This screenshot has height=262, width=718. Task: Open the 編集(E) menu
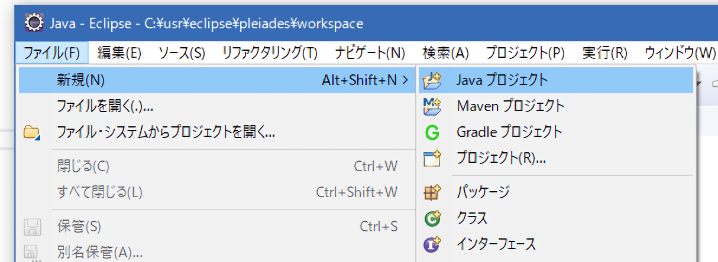tap(119, 53)
